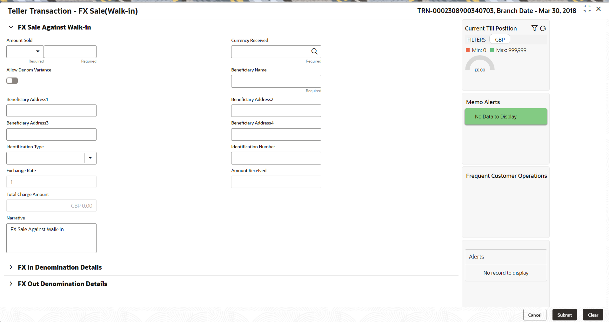609x323 pixels.
Task: Click the Beneficiary Address4 field
Action: coord(276,134)
